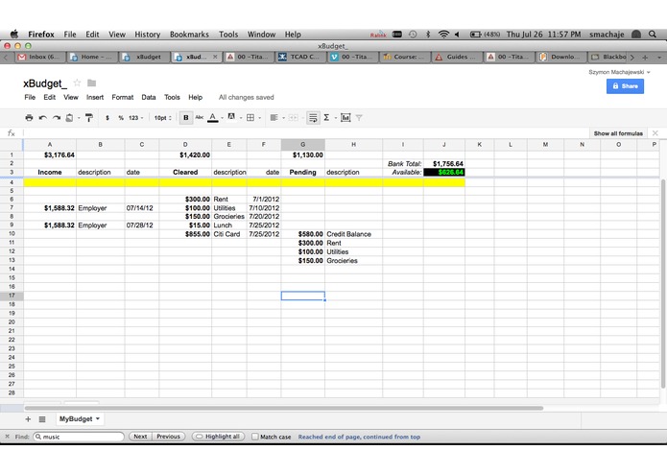Screen dimensions: 667x474
Task: Click the Wi-Fi status icon
Action: [x=443, y=34]
